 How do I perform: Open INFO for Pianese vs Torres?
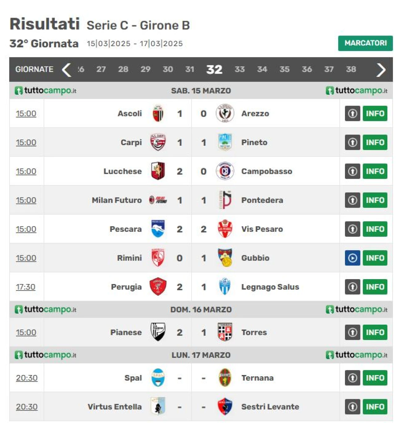point(375,332)
